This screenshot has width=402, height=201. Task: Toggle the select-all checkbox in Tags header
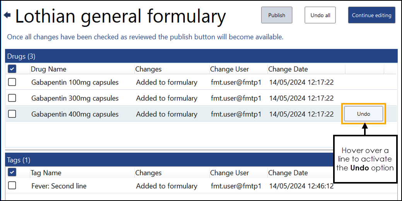[x=12, y=173]
